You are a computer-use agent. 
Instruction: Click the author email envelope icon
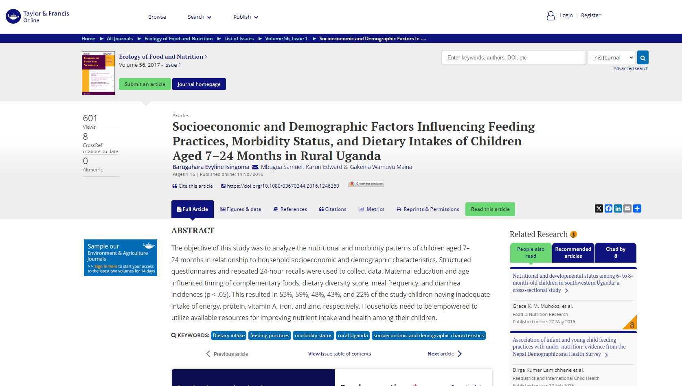coord(255,167)
